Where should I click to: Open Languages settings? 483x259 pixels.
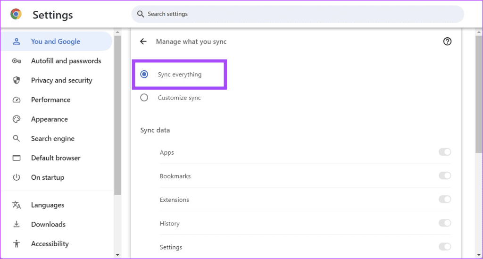pos(57,205)
